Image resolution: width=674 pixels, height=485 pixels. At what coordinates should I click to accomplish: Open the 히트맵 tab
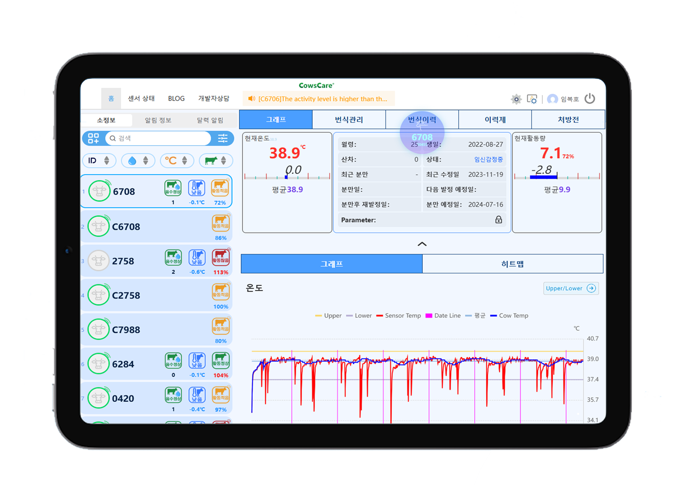tap(512, 264)
